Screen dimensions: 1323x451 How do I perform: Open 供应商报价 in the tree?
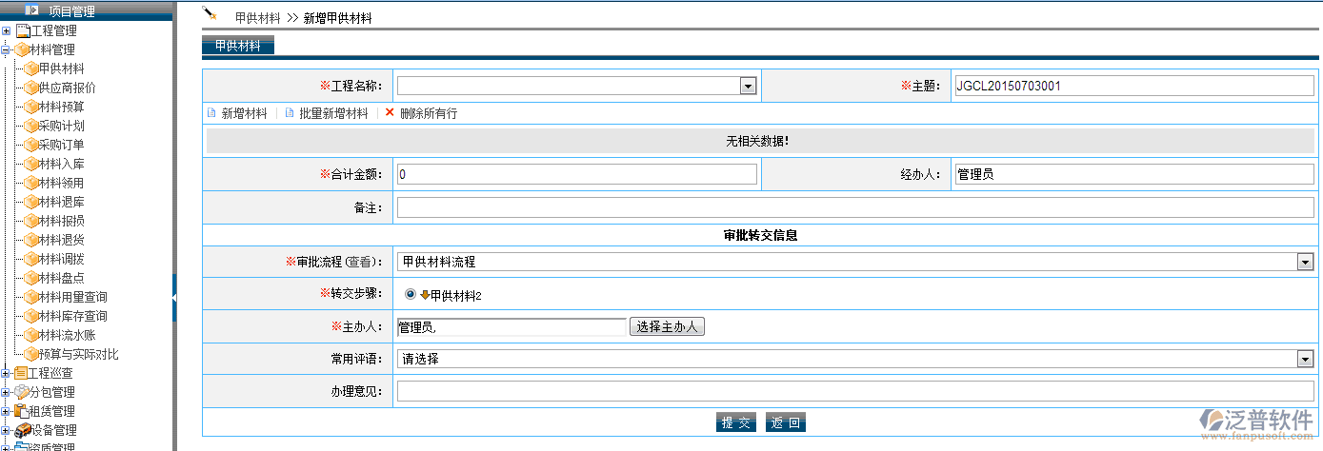click(67, 88)
